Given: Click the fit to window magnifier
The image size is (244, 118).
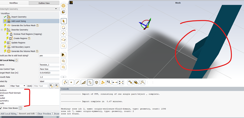Looking at the screenshot, I should click(64, 46).
